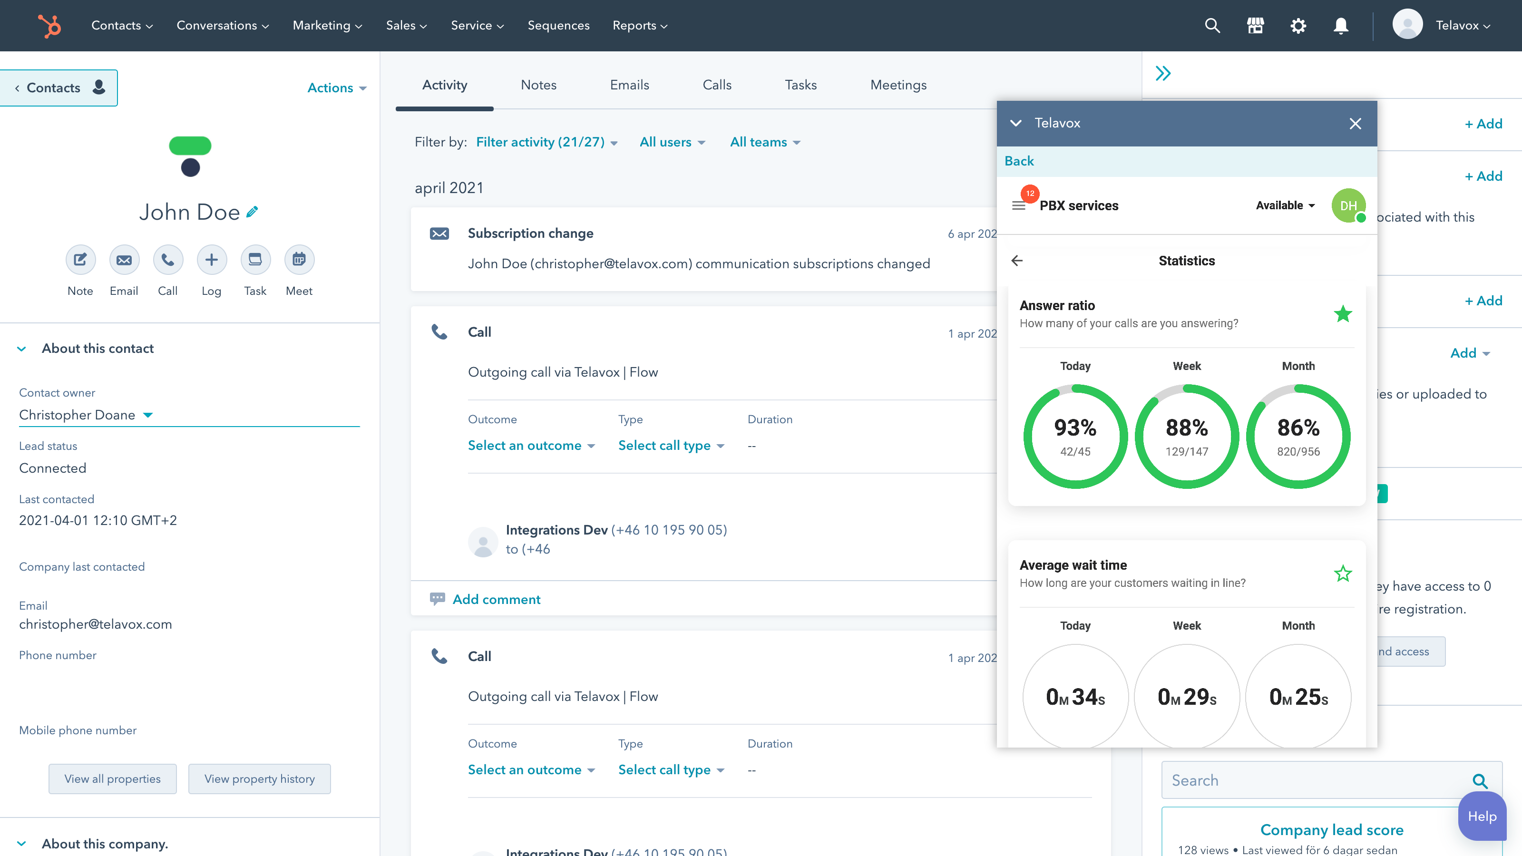
Task: Open the PBX services hamburger menu
Action: (x=1019, y=205)
